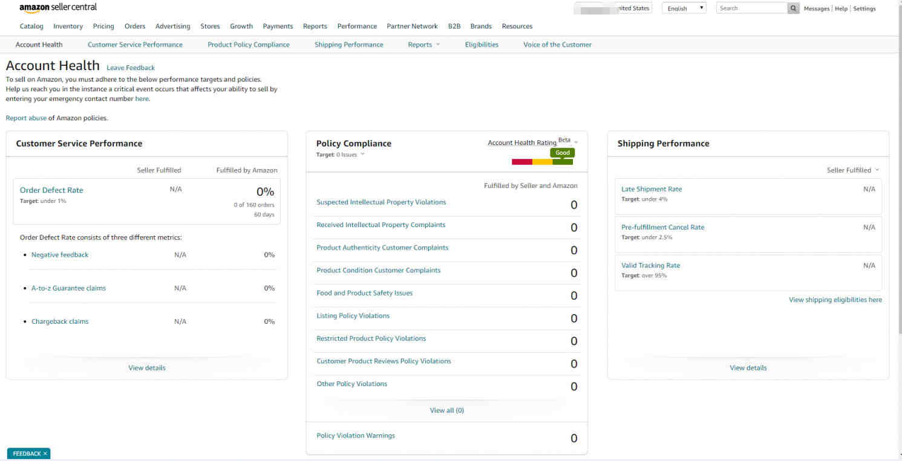Open Other Policy Violations
902x461 pixels.
pos(352,384)
